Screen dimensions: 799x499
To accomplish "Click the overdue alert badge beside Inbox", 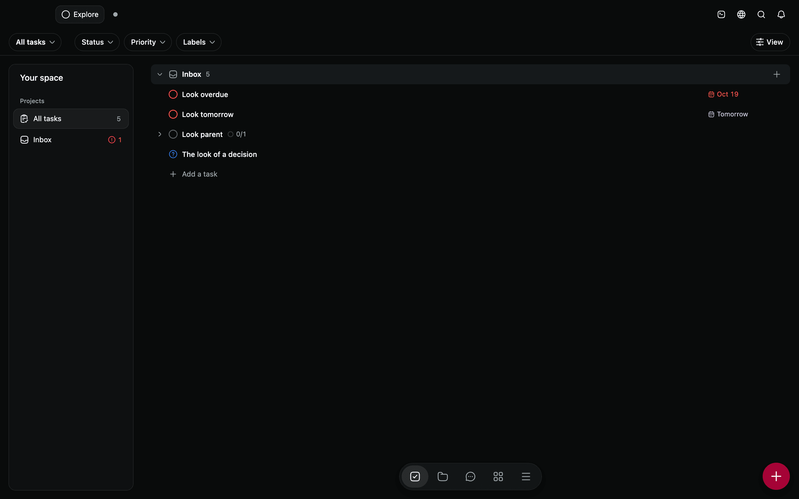I will click(x=115, y=140).
